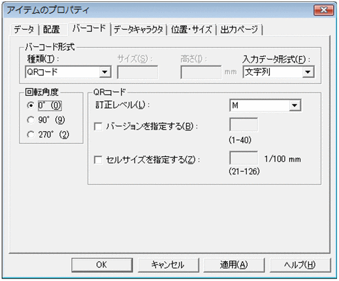Click the version number input field
This screenshot has width=339, height=281.
[x=244, y=125]
